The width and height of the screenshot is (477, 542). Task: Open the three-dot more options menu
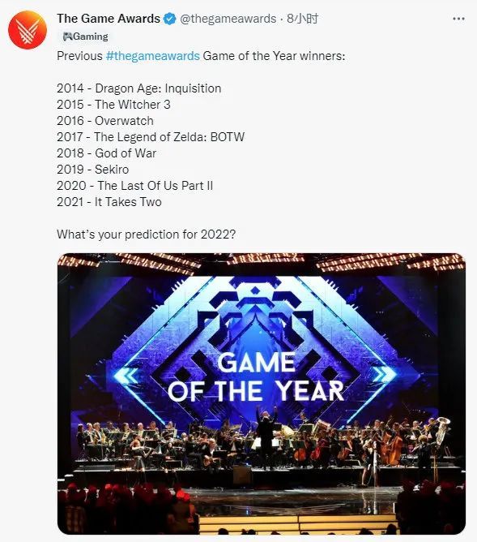[458, 19]
